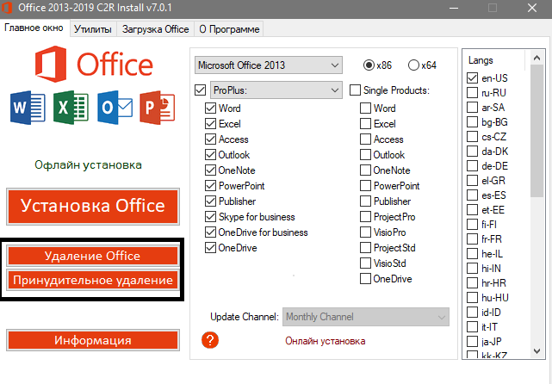Enable the ru-RU language checkbox
The image size is (552, 384).
[472, 93]
